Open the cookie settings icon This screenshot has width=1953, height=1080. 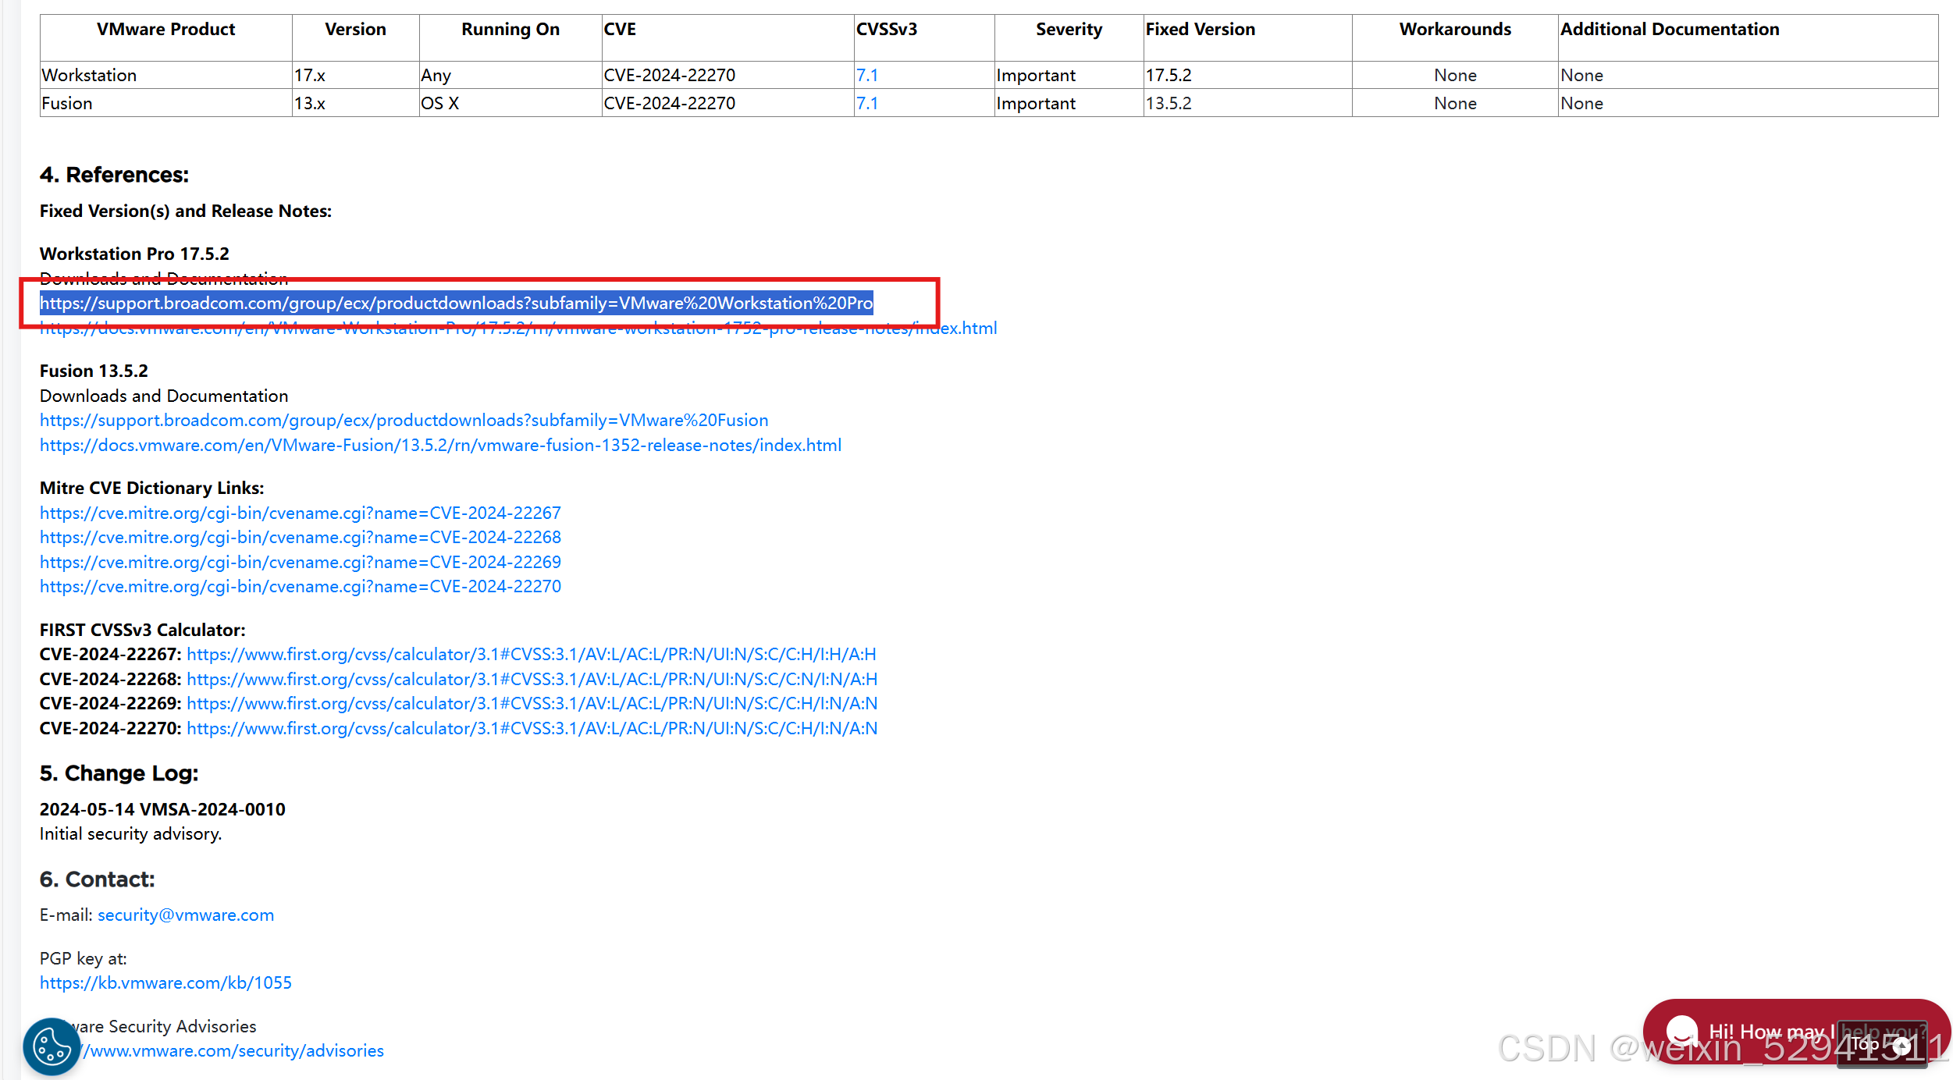52,1046
